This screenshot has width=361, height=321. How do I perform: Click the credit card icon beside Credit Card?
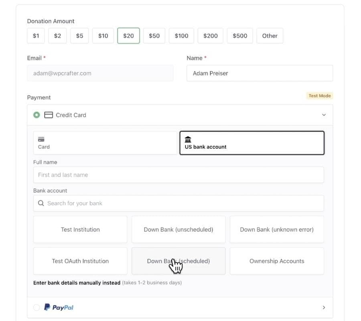[49, 115]
